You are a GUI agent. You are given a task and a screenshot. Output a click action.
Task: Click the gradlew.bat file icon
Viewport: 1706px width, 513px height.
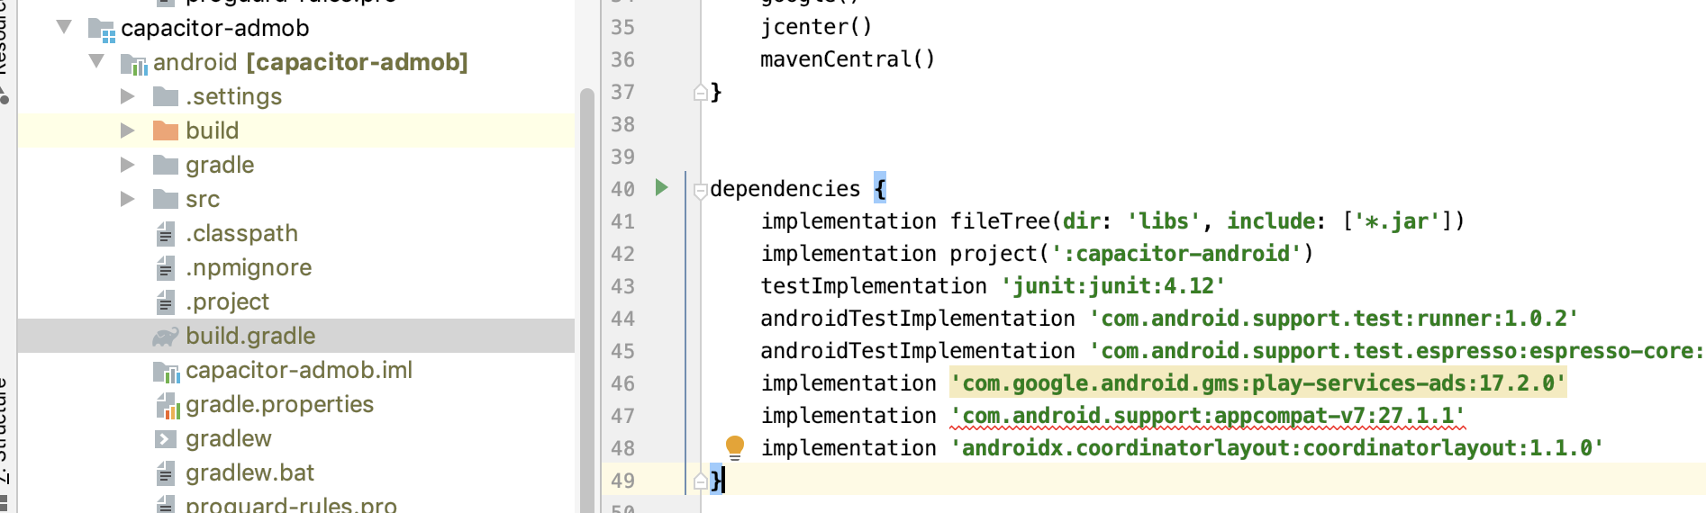166,473
